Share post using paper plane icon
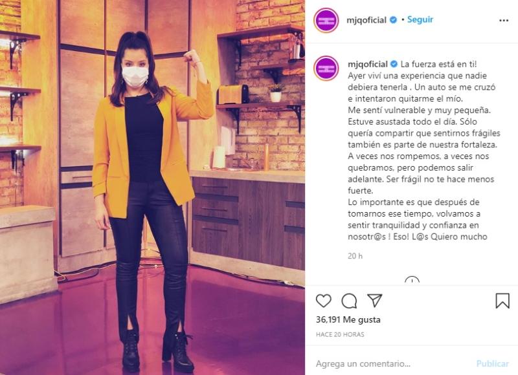The width and height of the screenshot is (518, 375). (x=375, y=301)
